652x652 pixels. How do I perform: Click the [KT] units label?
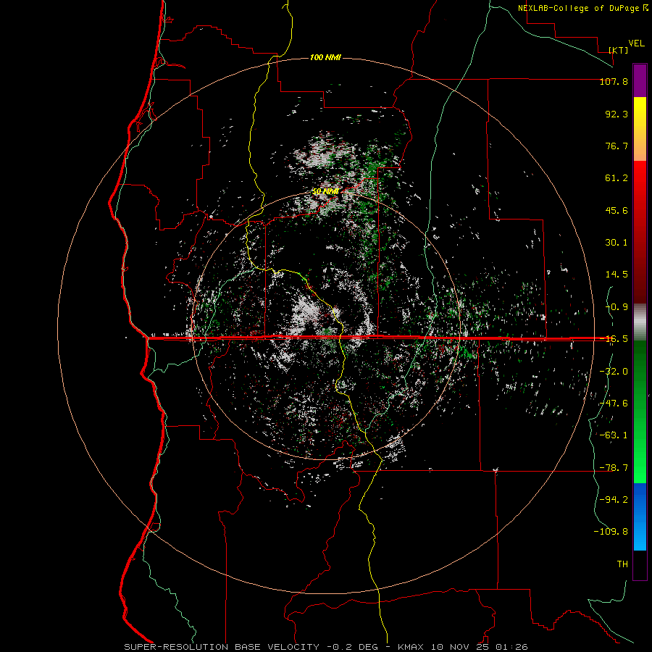click(x=618, y=50)
